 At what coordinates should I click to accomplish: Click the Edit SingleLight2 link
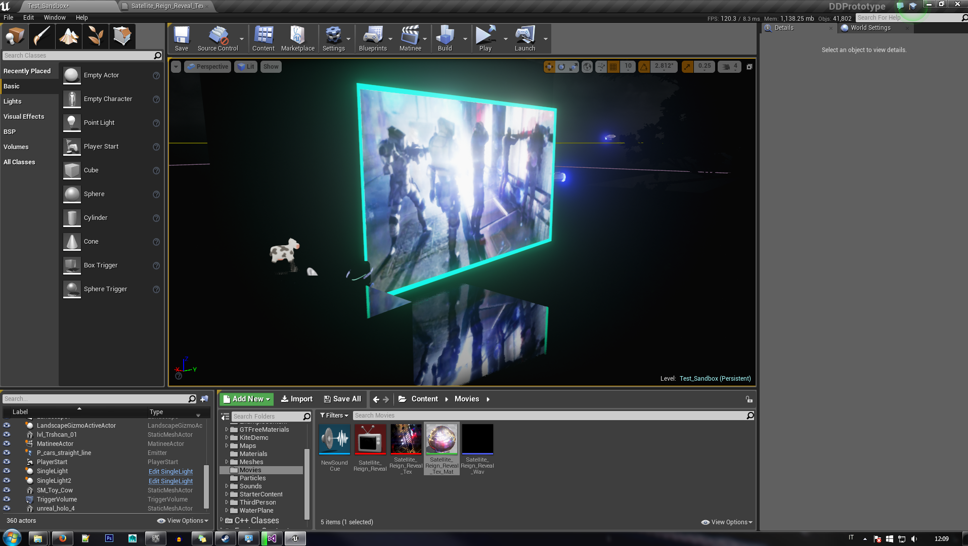click(170, 481)
